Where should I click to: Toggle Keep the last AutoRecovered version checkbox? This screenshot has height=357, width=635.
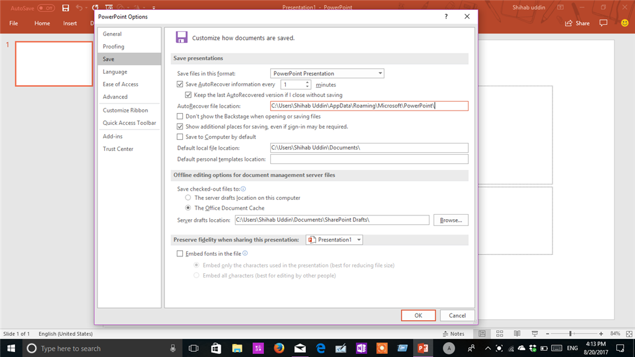[x=189, y=95]
